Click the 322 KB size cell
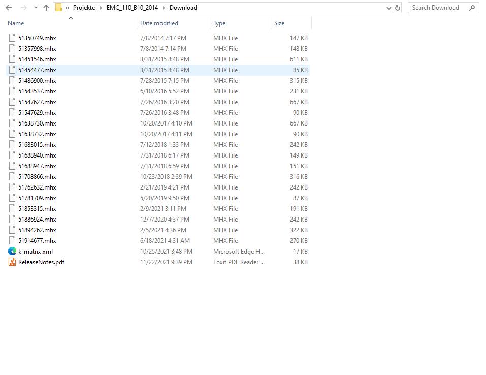This screenshot has width=486, height=375. coord(299,230)
